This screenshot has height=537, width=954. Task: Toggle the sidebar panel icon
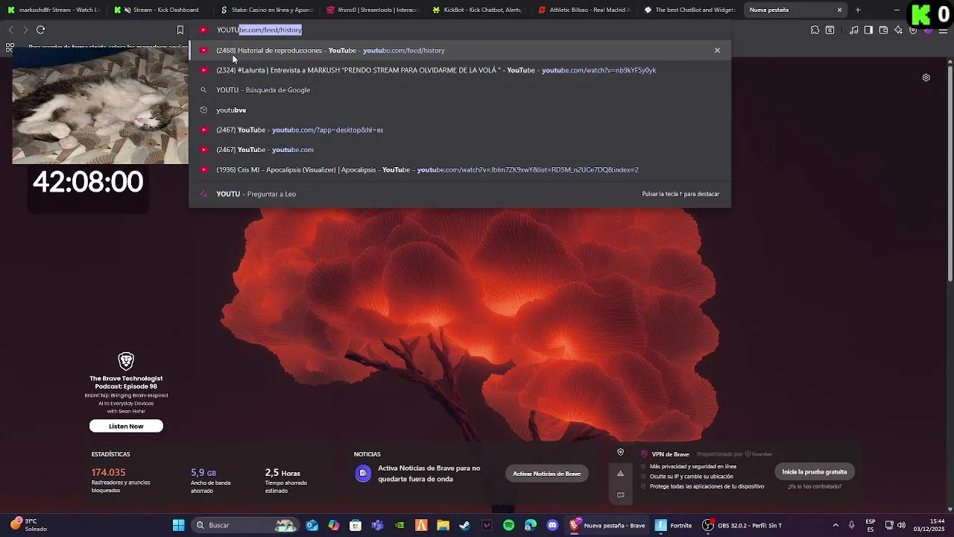click(868, 30)
